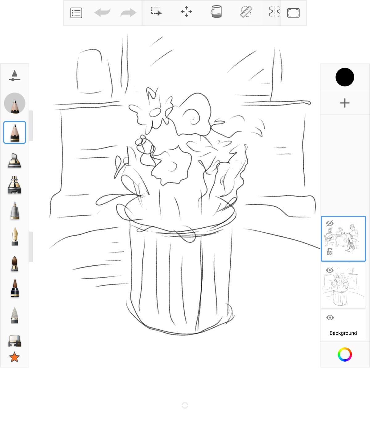Pick the chisel tip marker brush
The width and height of the screenshot is (370, 431).
point(14,160)
